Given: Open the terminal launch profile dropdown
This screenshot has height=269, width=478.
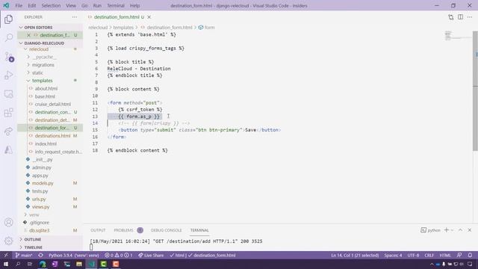Looking at the screenshot, I should [452, 230].
